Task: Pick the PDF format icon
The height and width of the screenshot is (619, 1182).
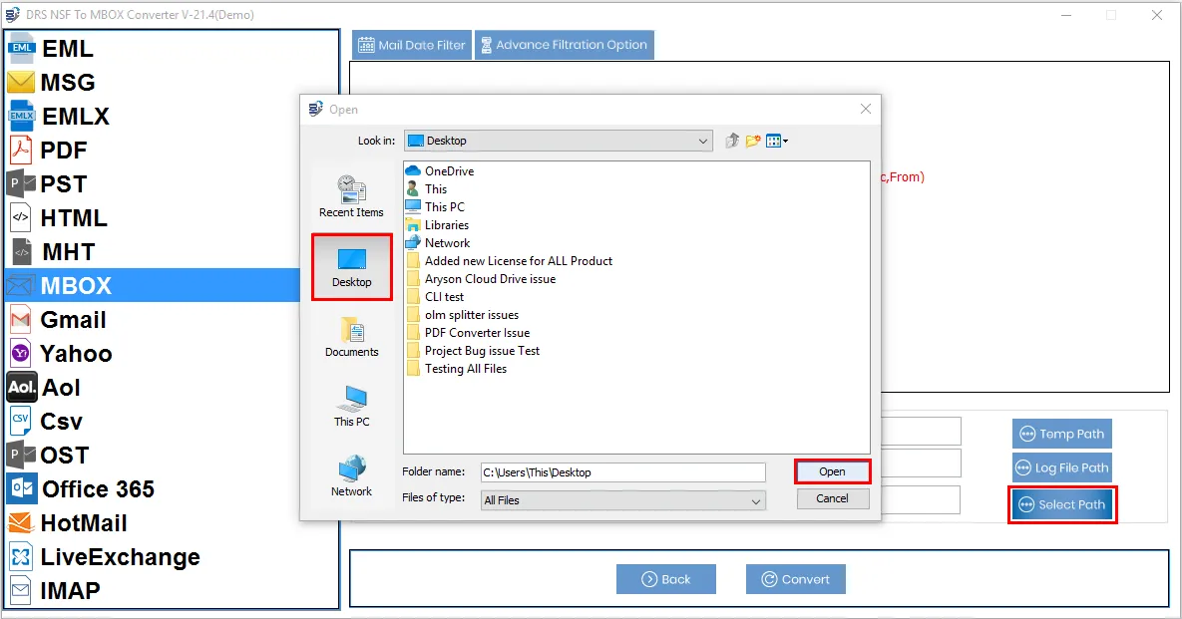Action: point(21,150)
